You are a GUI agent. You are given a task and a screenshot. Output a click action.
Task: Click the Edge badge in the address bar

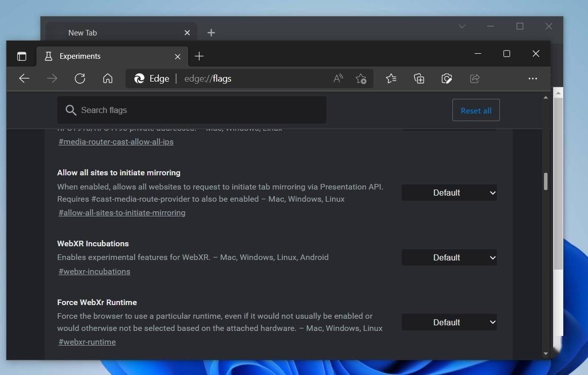coord(151,79)
